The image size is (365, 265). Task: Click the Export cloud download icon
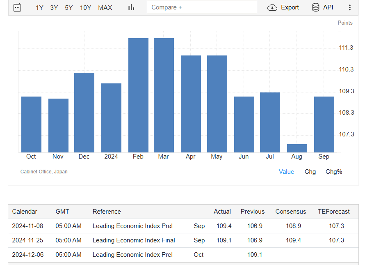point(272,7)
